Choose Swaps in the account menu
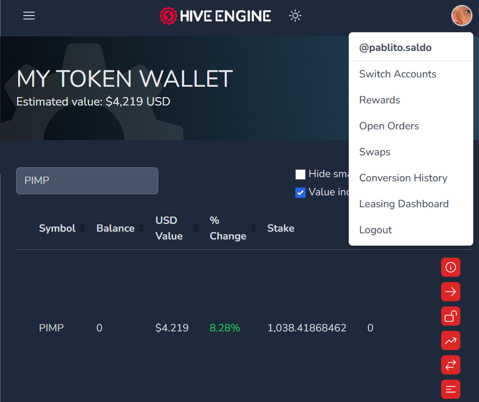 click(x=411, y=152)
